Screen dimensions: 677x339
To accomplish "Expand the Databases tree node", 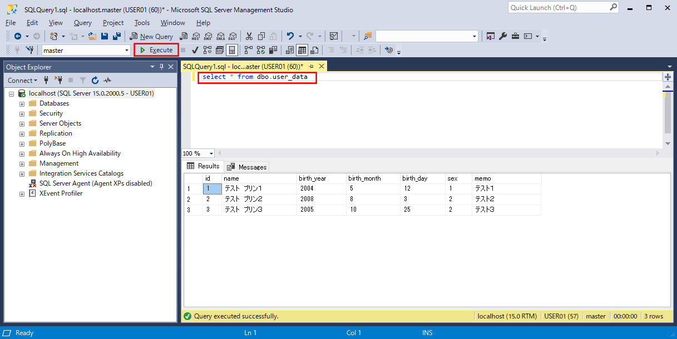I will coord(22,103).
